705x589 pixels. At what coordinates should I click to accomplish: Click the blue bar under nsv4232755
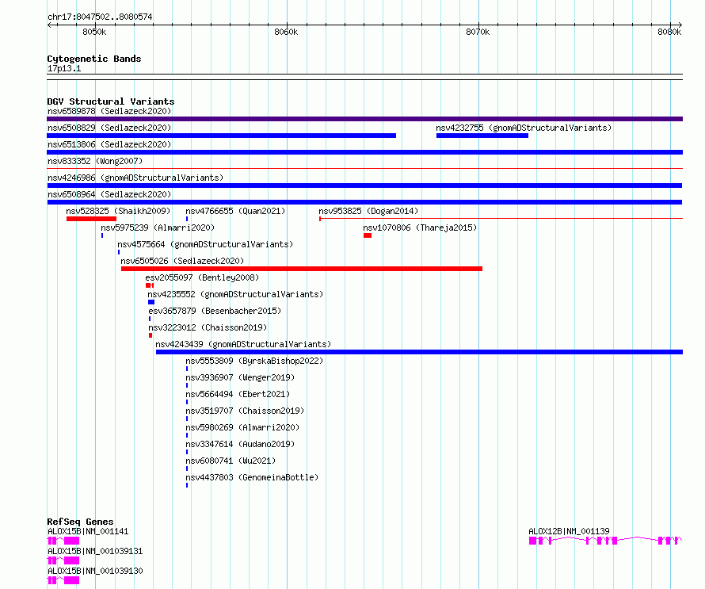click(x=482, y=136)
